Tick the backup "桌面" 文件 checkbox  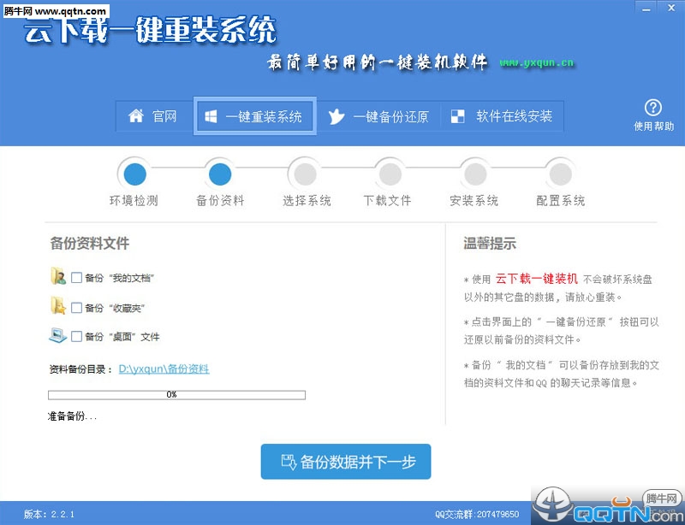click(77, 337)
